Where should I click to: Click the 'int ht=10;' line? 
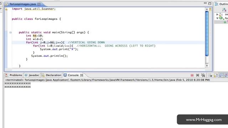click(35, 36)
